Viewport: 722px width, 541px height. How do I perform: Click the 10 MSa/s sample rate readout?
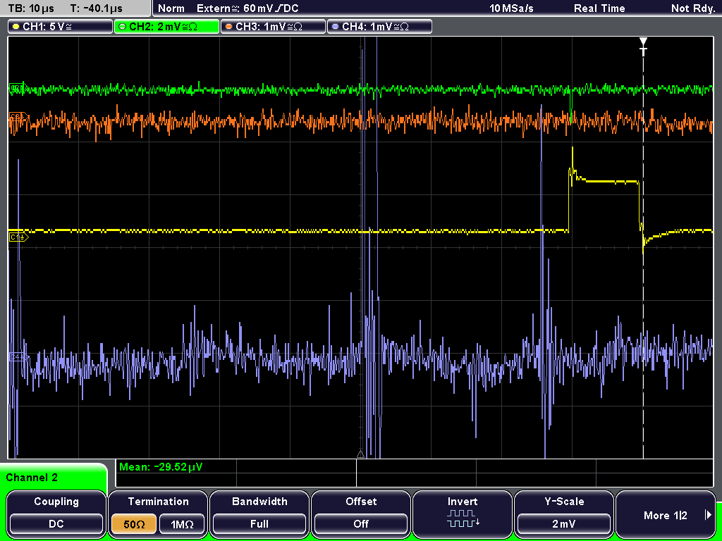click(x=511, y=8)
